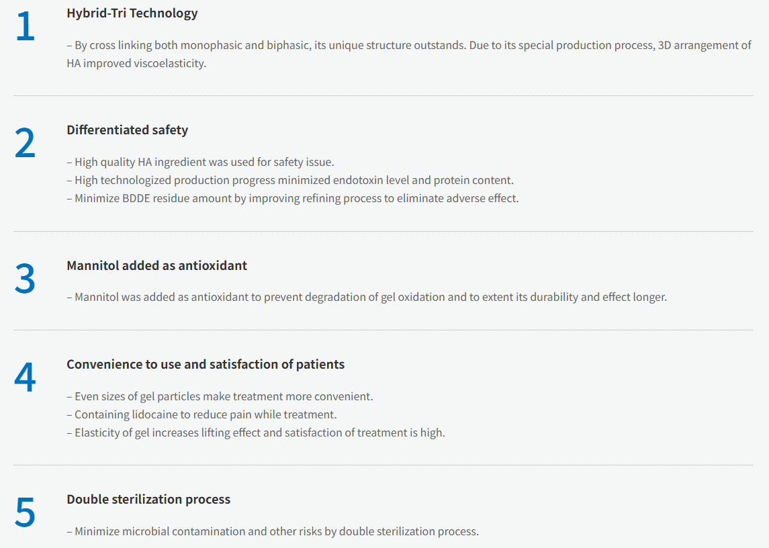Click the Minimize BDDE residue amount line
Viewport: 769px width, 548px height.
click(293, 199)
